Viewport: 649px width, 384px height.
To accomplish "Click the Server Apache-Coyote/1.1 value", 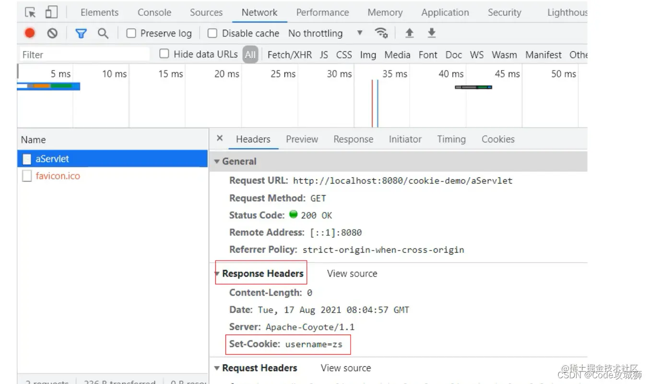I will pos(310,327).
